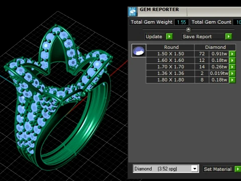Click the green arrow next to Save Report
Screen dimensions: 241x181
coord(228,36)
